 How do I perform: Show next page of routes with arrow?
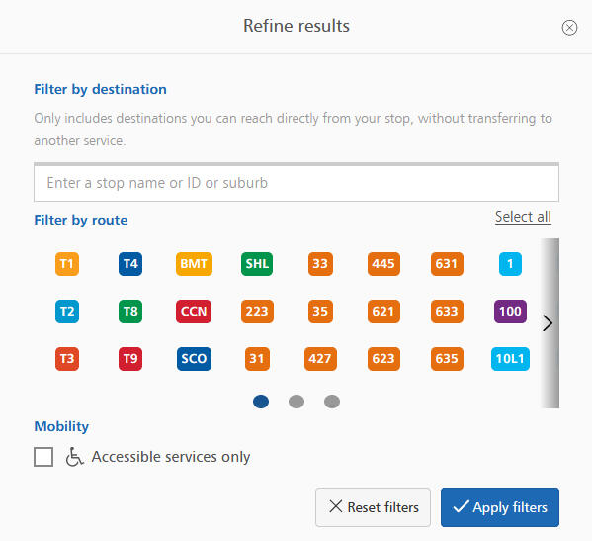(x=548, y=323)
